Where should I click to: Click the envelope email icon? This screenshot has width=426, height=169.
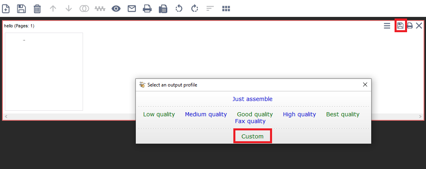(x=132, y=9)
